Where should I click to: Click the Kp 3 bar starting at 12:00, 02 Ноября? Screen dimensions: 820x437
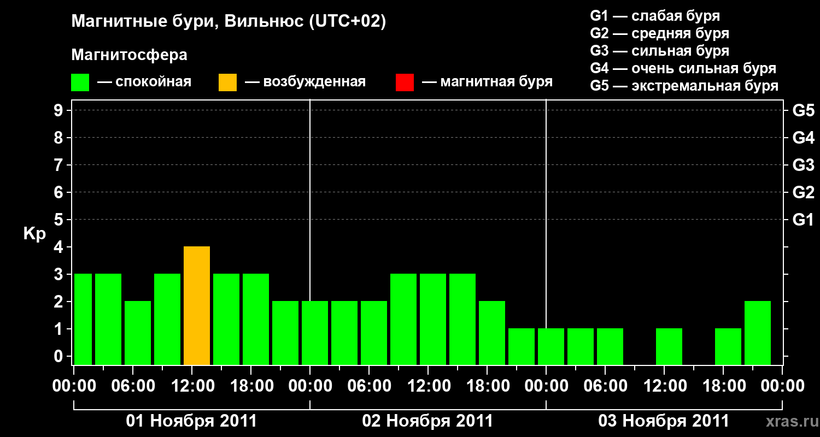(433, 320)
